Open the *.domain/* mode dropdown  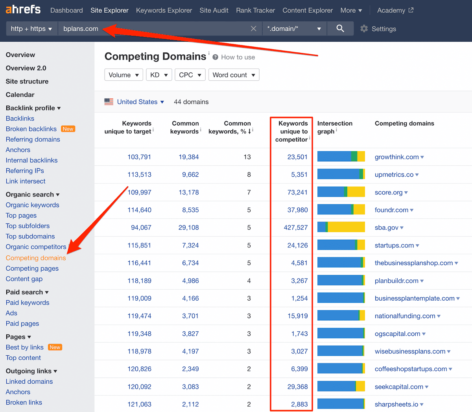(x=295, y=29)
